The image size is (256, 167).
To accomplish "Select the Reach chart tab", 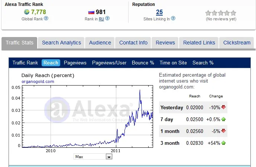I will pyautogui.click(x=51, y=63).
